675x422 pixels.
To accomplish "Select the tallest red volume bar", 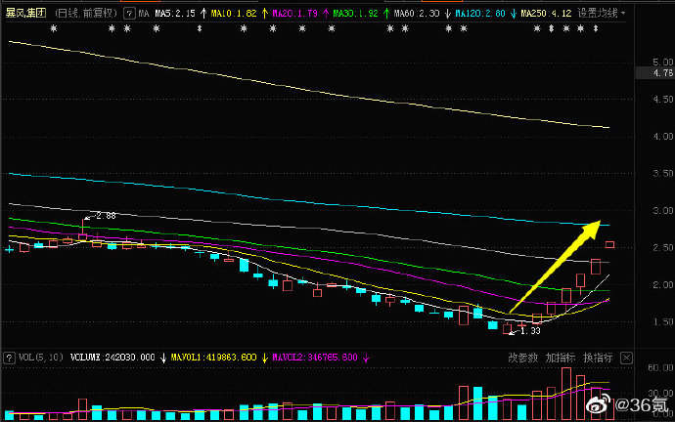I will [x=566, y=394].
